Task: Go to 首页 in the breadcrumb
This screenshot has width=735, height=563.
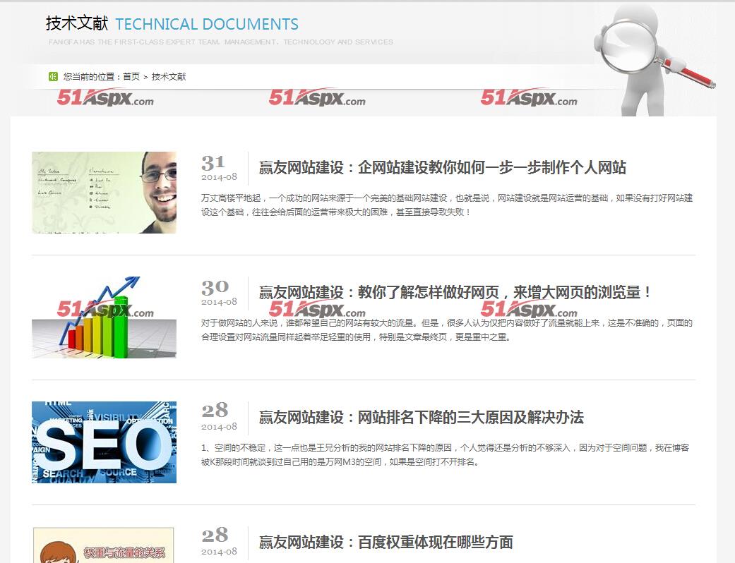Action: [x=131, y=77]
